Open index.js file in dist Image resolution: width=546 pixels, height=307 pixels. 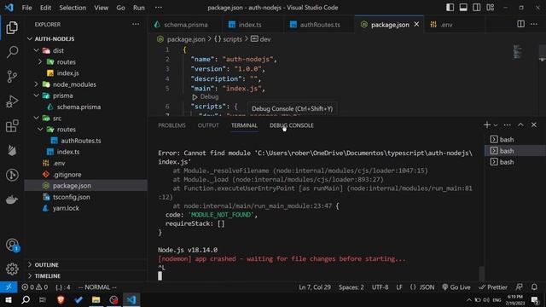(x=86, y=73)
